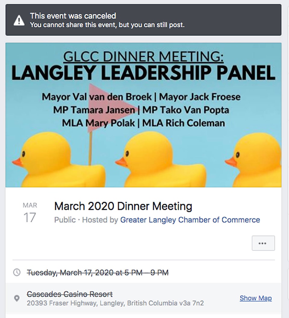Click the left rubber duck in cover image
289x318 pixels.
[59, 160]
